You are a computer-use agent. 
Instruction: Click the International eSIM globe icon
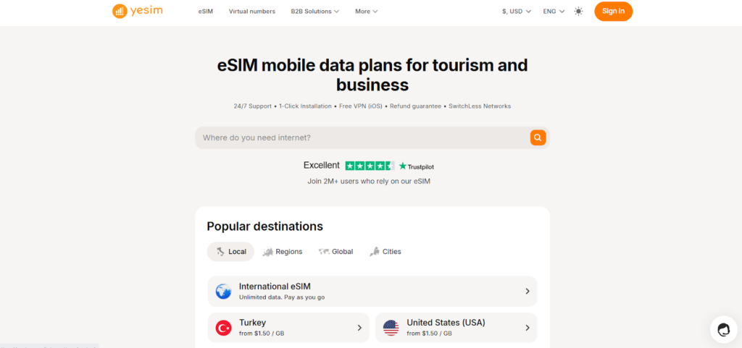coord(224,292)
